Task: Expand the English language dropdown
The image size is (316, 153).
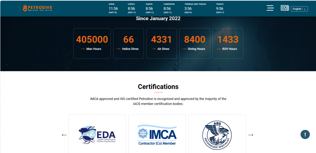Action: coord(299,9)
